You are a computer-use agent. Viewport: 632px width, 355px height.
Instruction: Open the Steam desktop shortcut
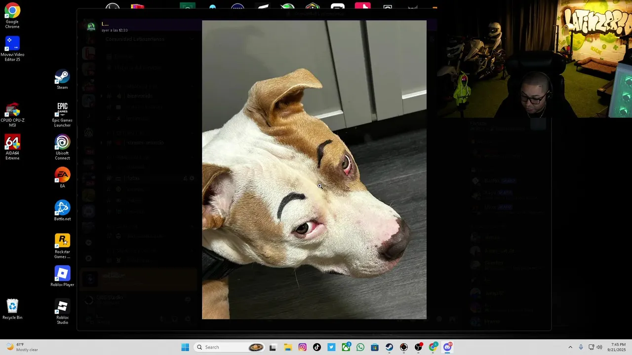click(62, 79)
